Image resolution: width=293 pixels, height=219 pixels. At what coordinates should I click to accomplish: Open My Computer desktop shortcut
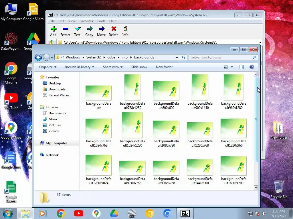(11, 12)
